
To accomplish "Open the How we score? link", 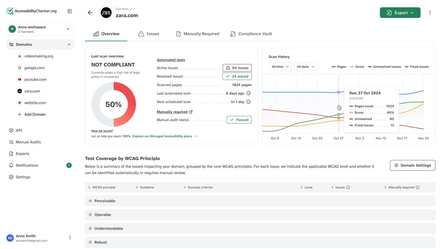I will [x=102, y=131].
